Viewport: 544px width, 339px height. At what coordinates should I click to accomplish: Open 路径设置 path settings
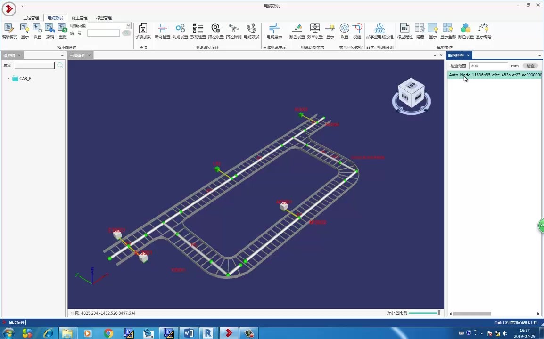coord(216,31)
